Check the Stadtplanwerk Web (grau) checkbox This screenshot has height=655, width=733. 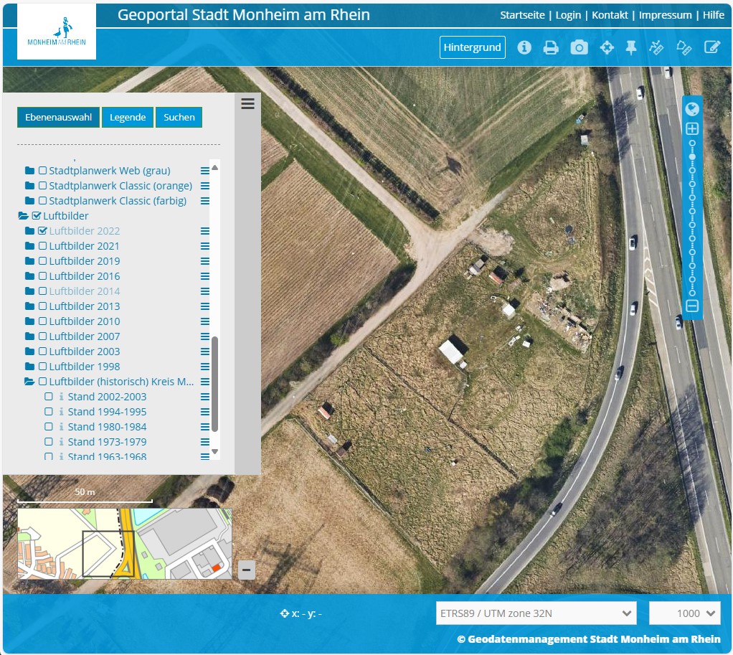click(x=42, y=171)
